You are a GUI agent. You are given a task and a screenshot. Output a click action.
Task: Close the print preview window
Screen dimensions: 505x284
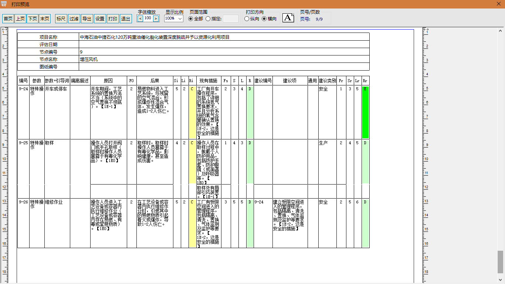tap(498, 4)
